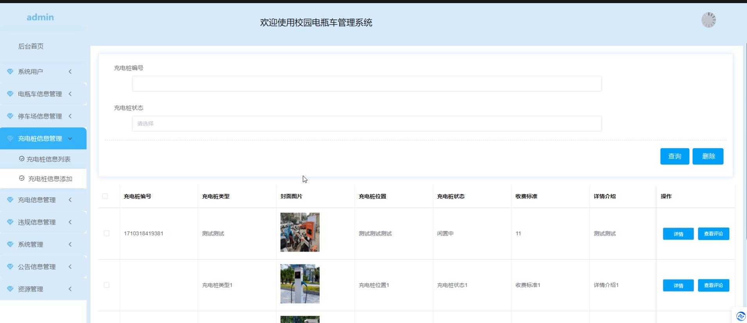Click the diamond icon beside 电瓶车信息管理
The width and height of the screenshot is (747, 323).
tap(10, 94)
